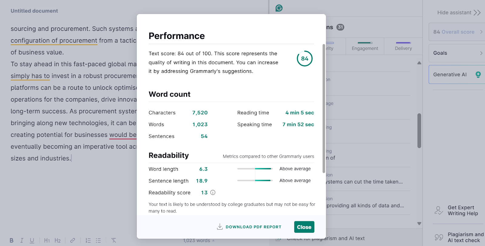Click suggestions list scroll up arrow
Screen dimensions: 485x246
[419, 63]
